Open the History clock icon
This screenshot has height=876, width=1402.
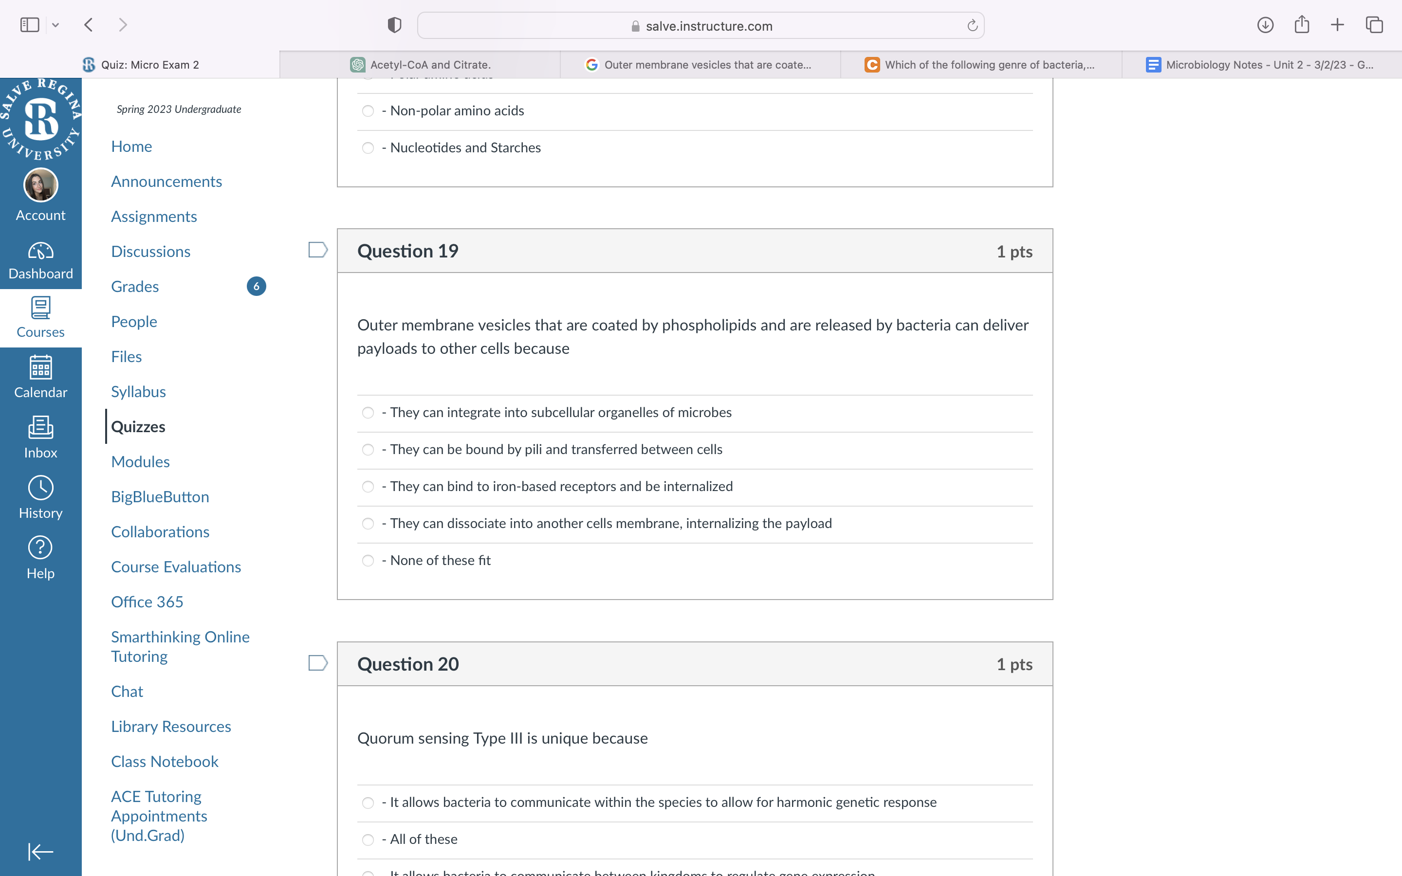[x=40, y=489]
